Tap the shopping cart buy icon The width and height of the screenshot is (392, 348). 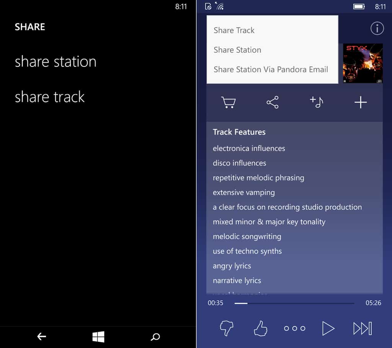[228, 102]
